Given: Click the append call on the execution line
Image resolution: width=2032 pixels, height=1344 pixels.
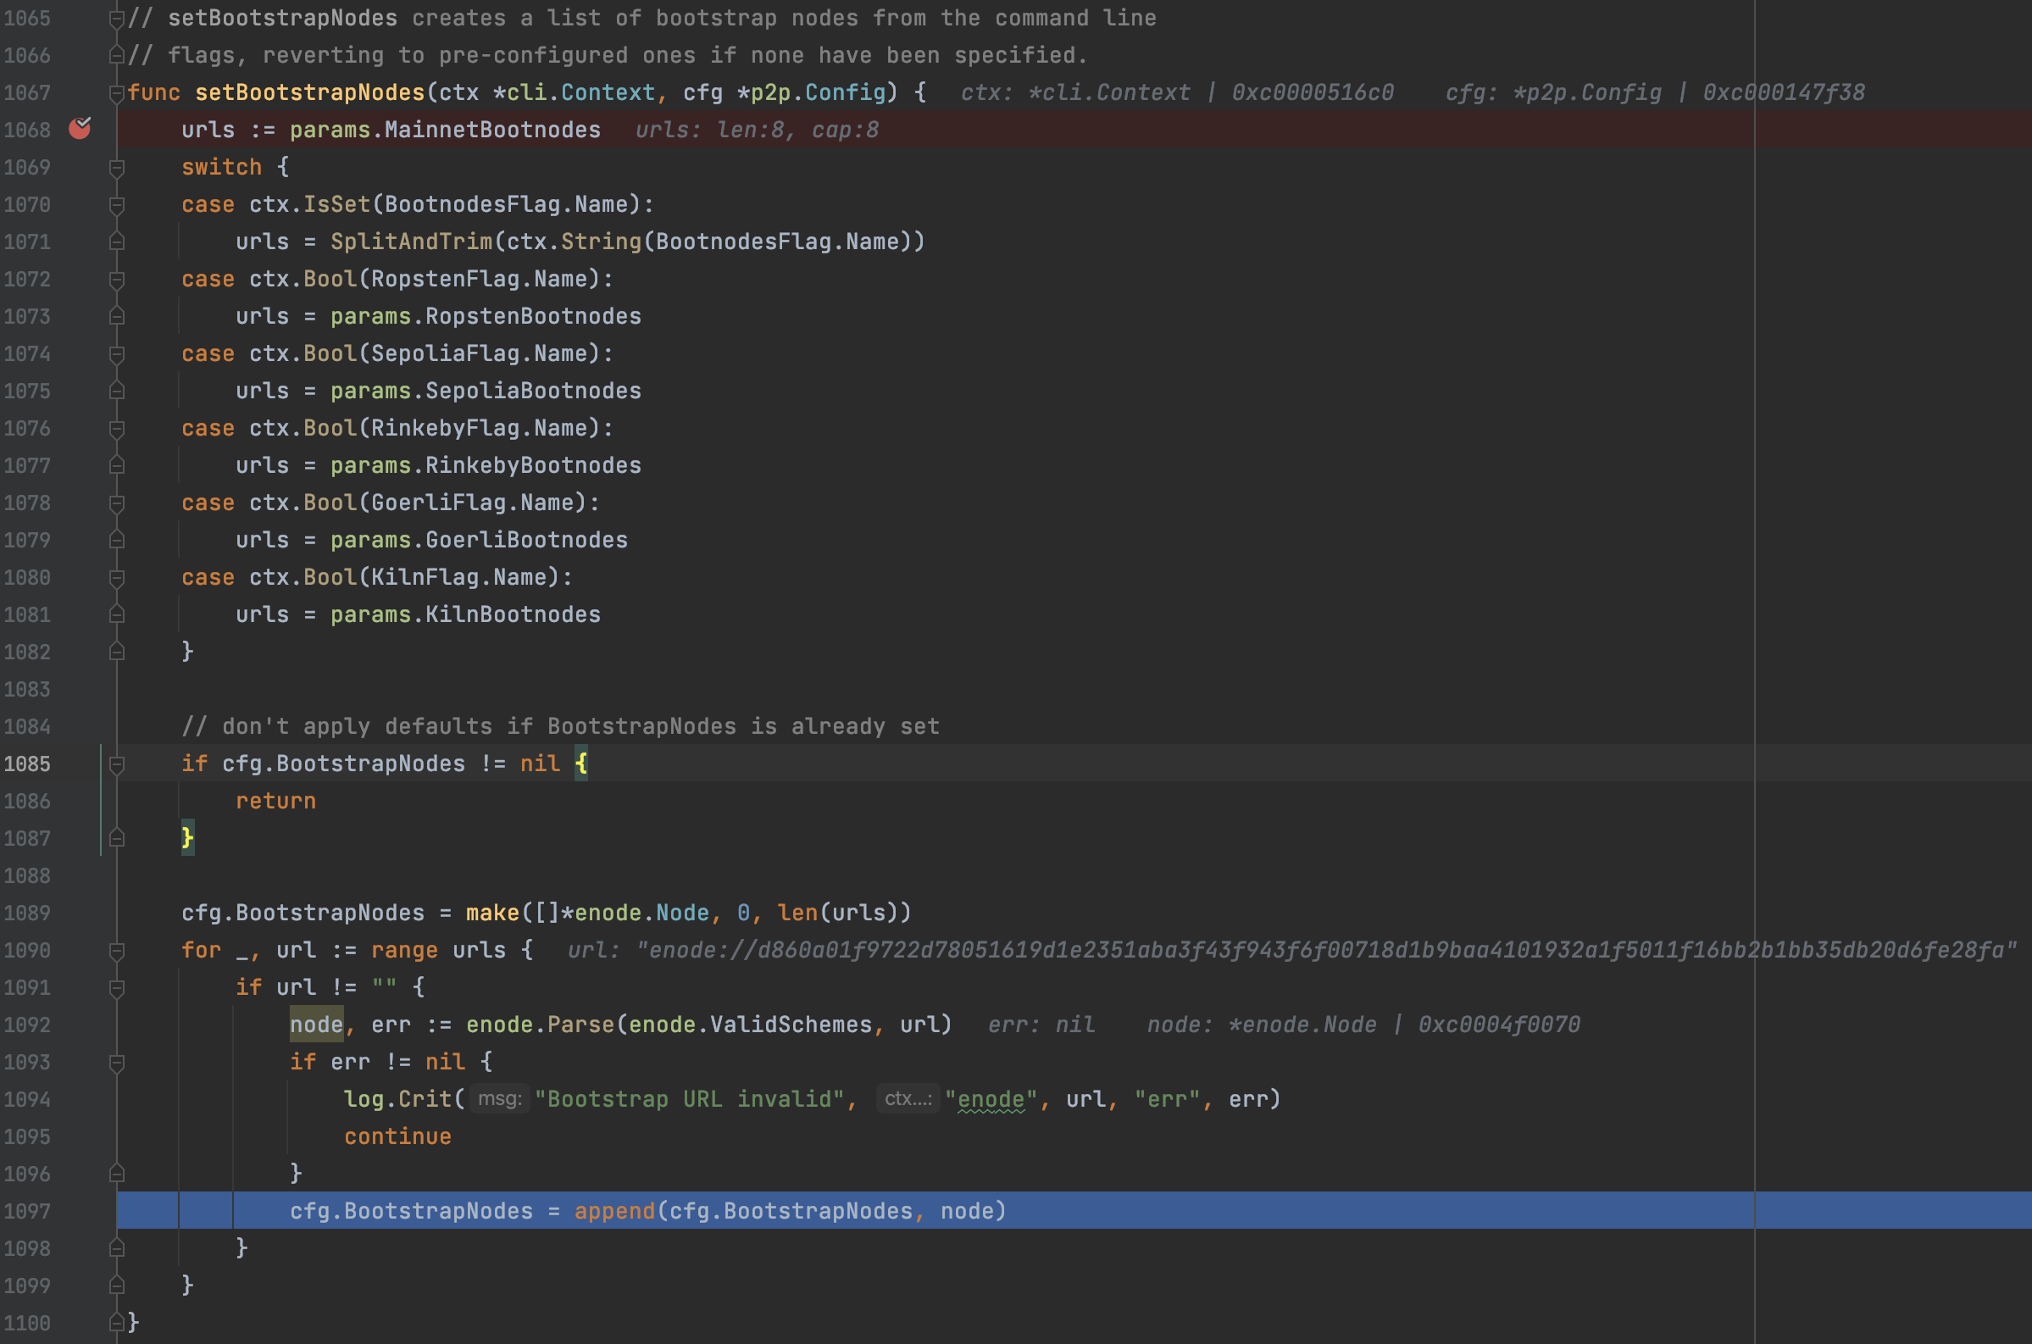Looking at the screenshot, I should 614,1211.
